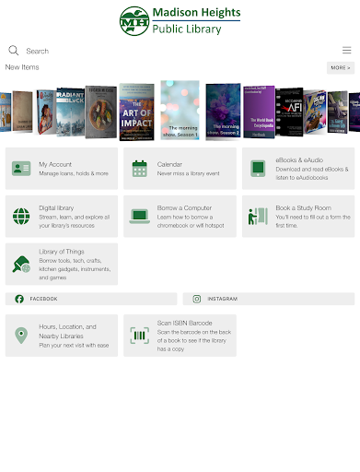This screenshot has width=360, height=472.
Task: Click the eBooks & eAudio tablet icon
Action: pos(258,169)
